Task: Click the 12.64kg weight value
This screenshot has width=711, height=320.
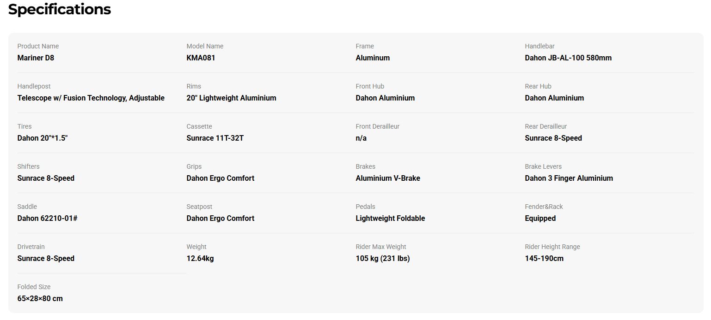Action: click(x=200, y=259)
